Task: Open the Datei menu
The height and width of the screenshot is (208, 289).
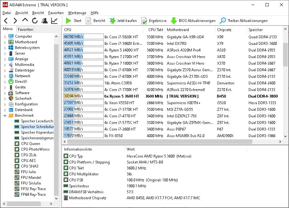Action: tap(7, 13)
